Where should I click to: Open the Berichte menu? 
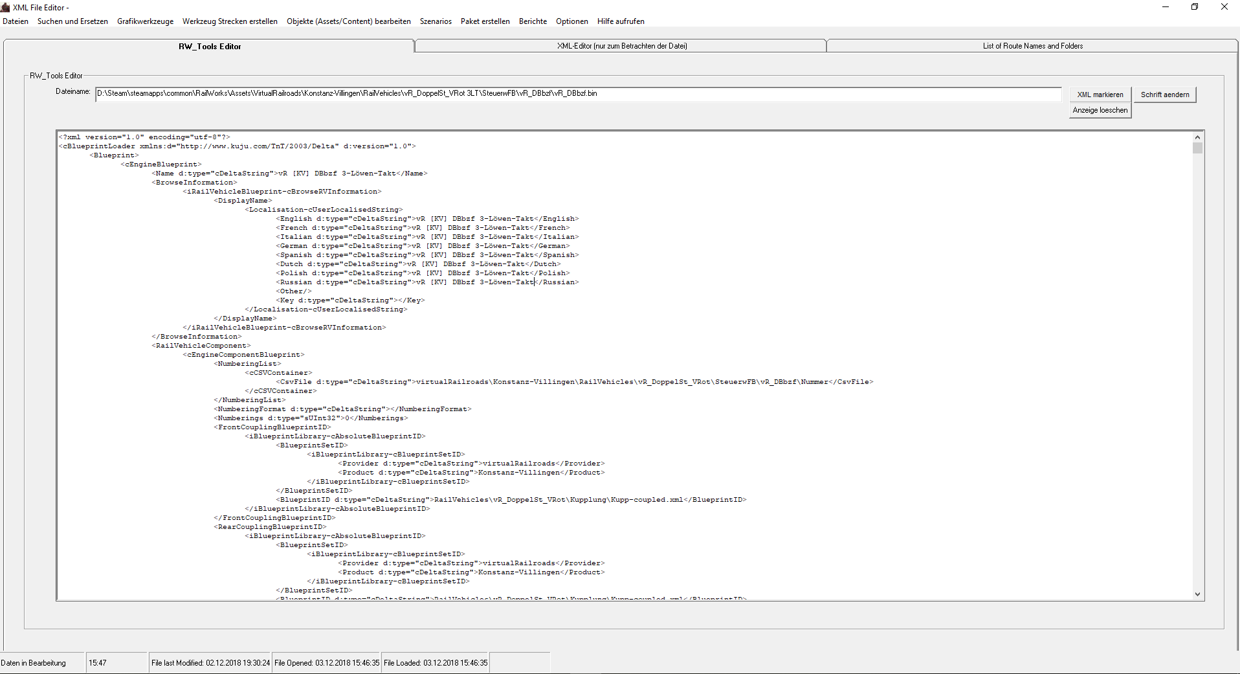(533, 21)
